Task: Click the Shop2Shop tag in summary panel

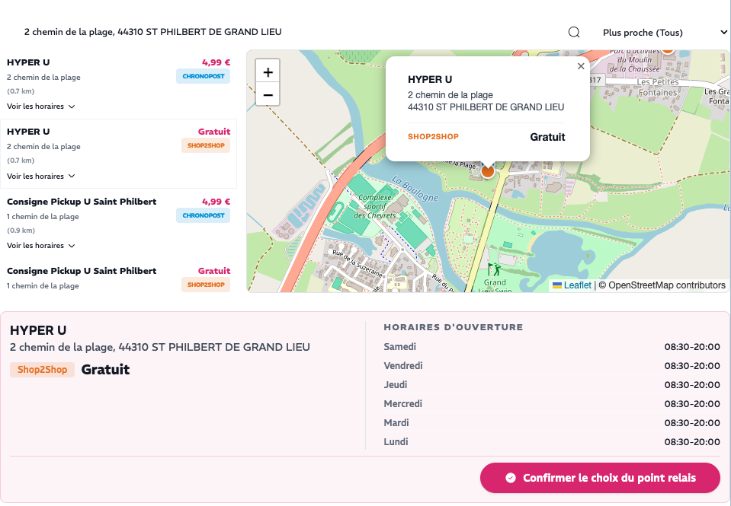Action: click(43, 370)
